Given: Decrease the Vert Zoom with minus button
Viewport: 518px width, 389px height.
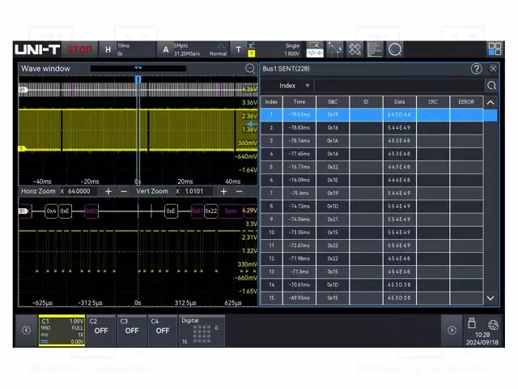Looking at the screenshot, I should tap(238, 191).
